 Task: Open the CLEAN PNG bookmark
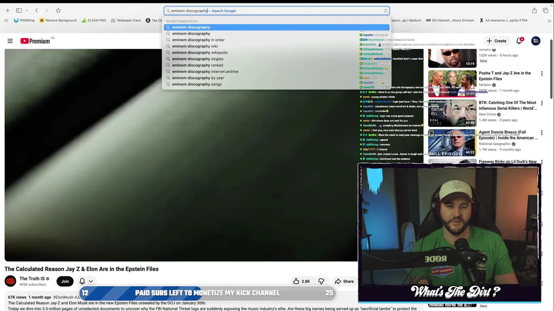(x=94, y=20)
